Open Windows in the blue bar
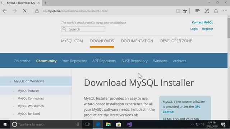Image resolution: width=230 pixels, height=129 pixels. click(x=160, y=61)
